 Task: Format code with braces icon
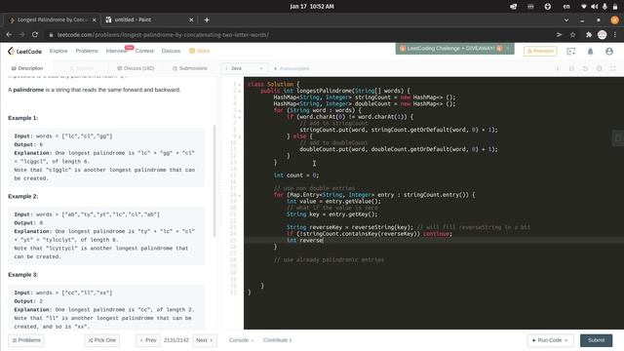[x=571, y=68]
